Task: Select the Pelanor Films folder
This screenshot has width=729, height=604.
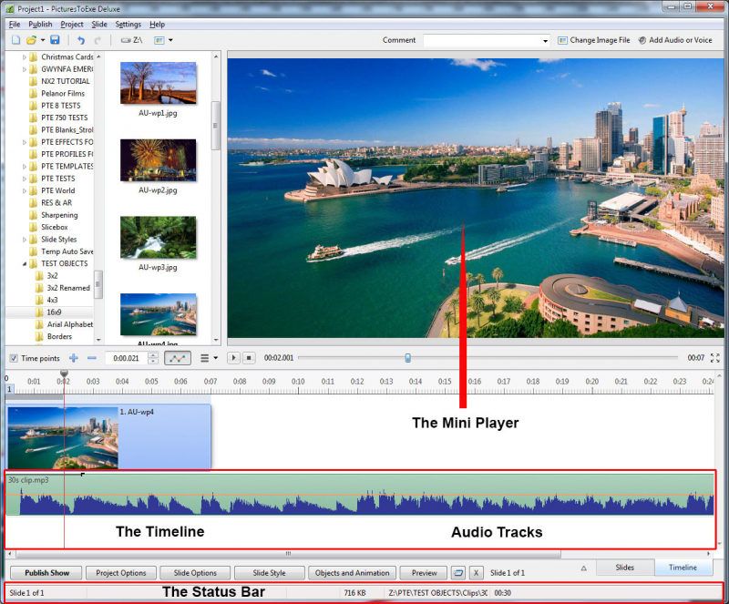Action: click(63, 94)
